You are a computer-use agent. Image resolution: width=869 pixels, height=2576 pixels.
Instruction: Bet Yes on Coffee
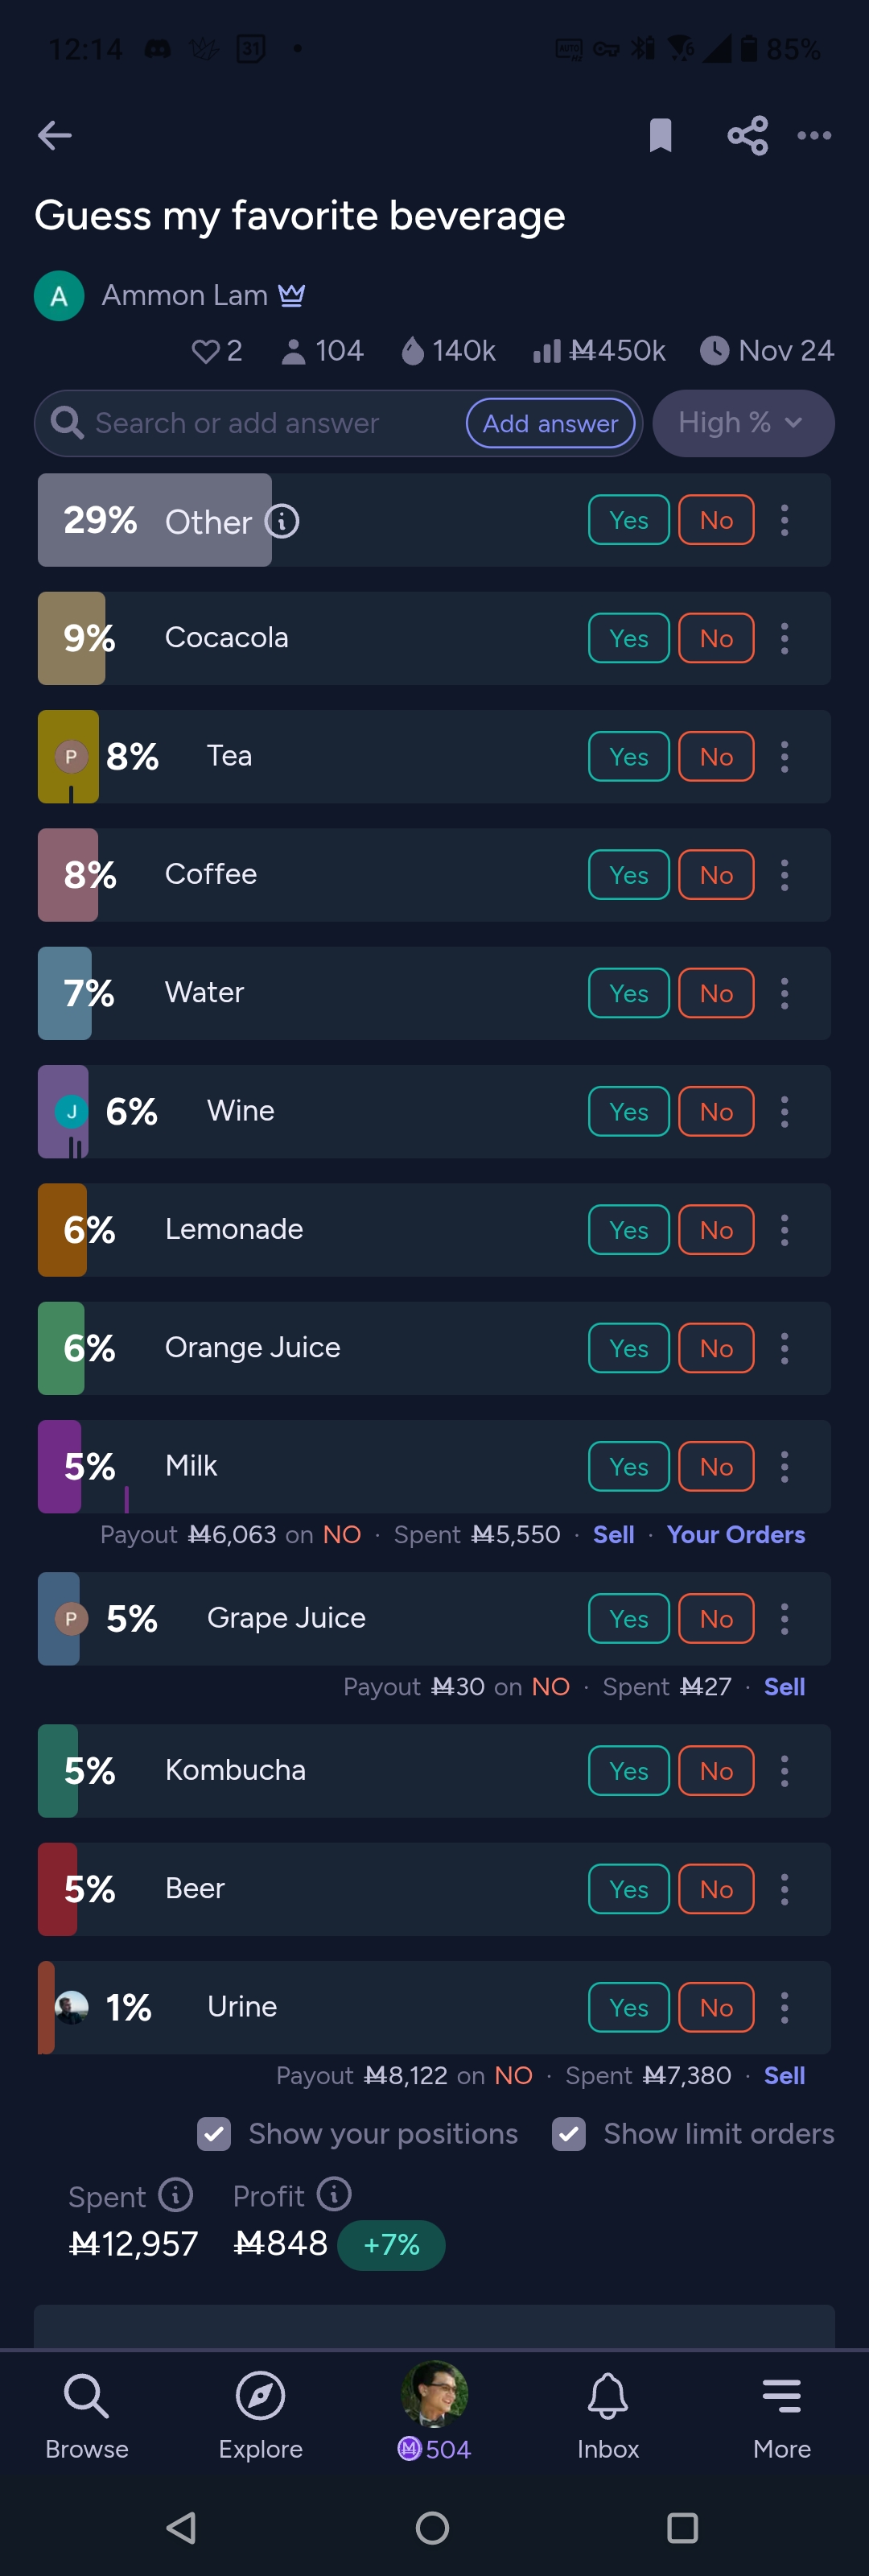(x=628, y=875)
